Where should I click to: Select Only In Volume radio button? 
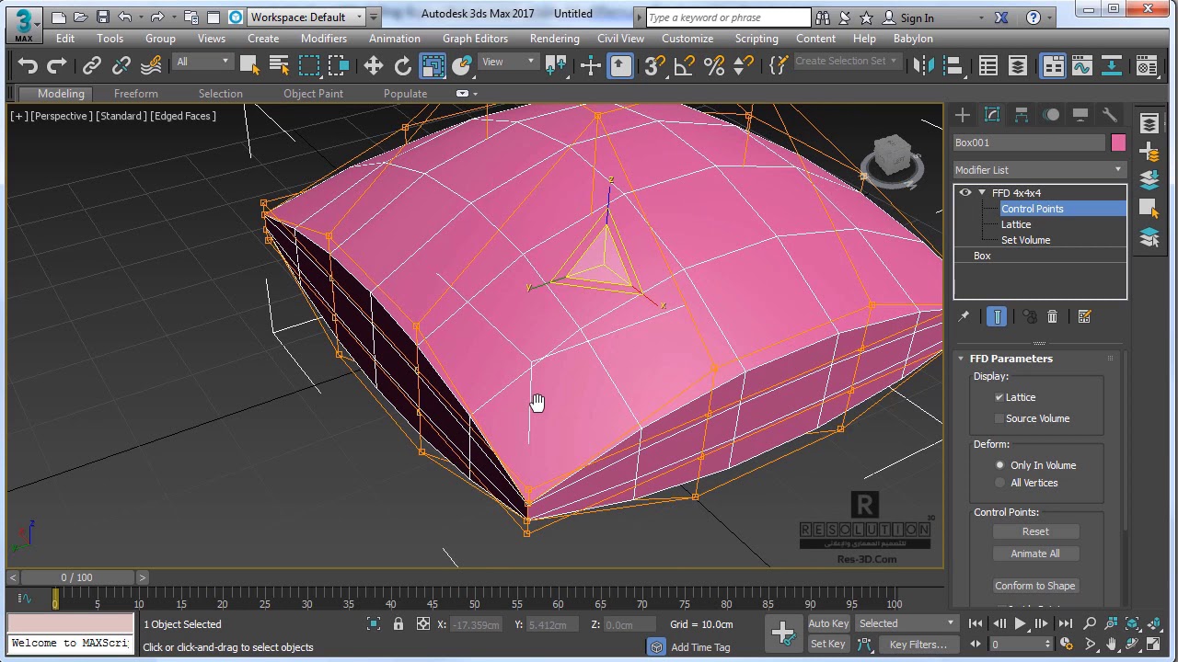[x=1000, y=465]
